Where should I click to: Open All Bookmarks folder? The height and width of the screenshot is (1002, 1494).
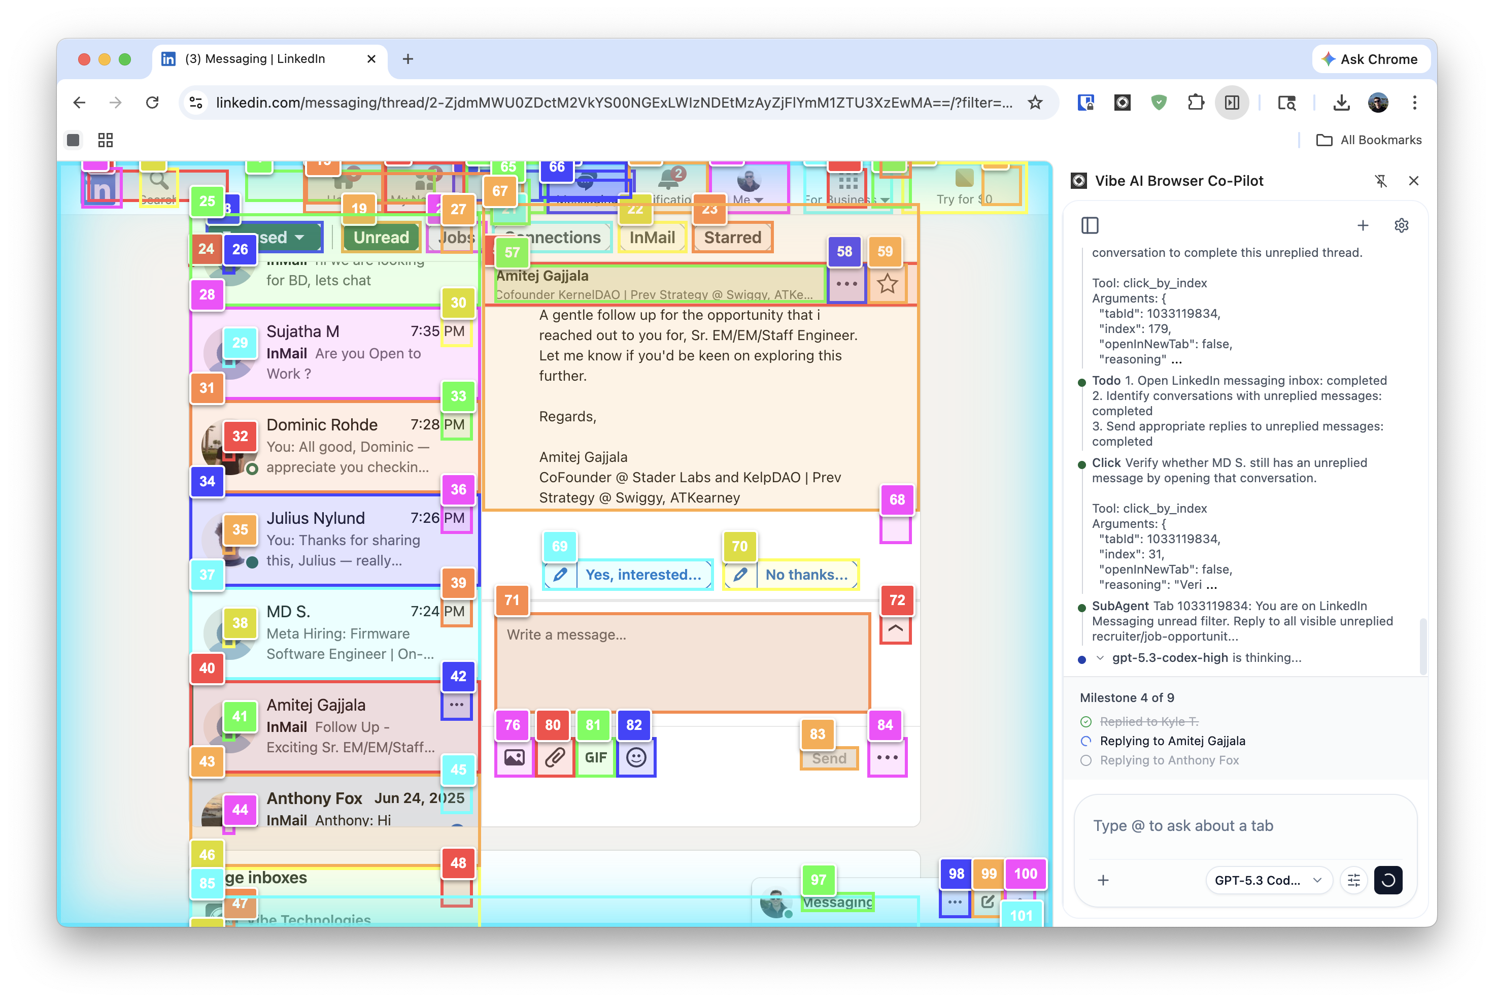1369,140
